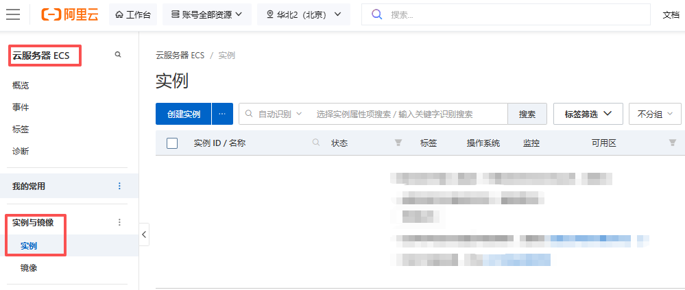Click the 实例与镜像 section header
The image size is (685, 290).
pos(33,222)
